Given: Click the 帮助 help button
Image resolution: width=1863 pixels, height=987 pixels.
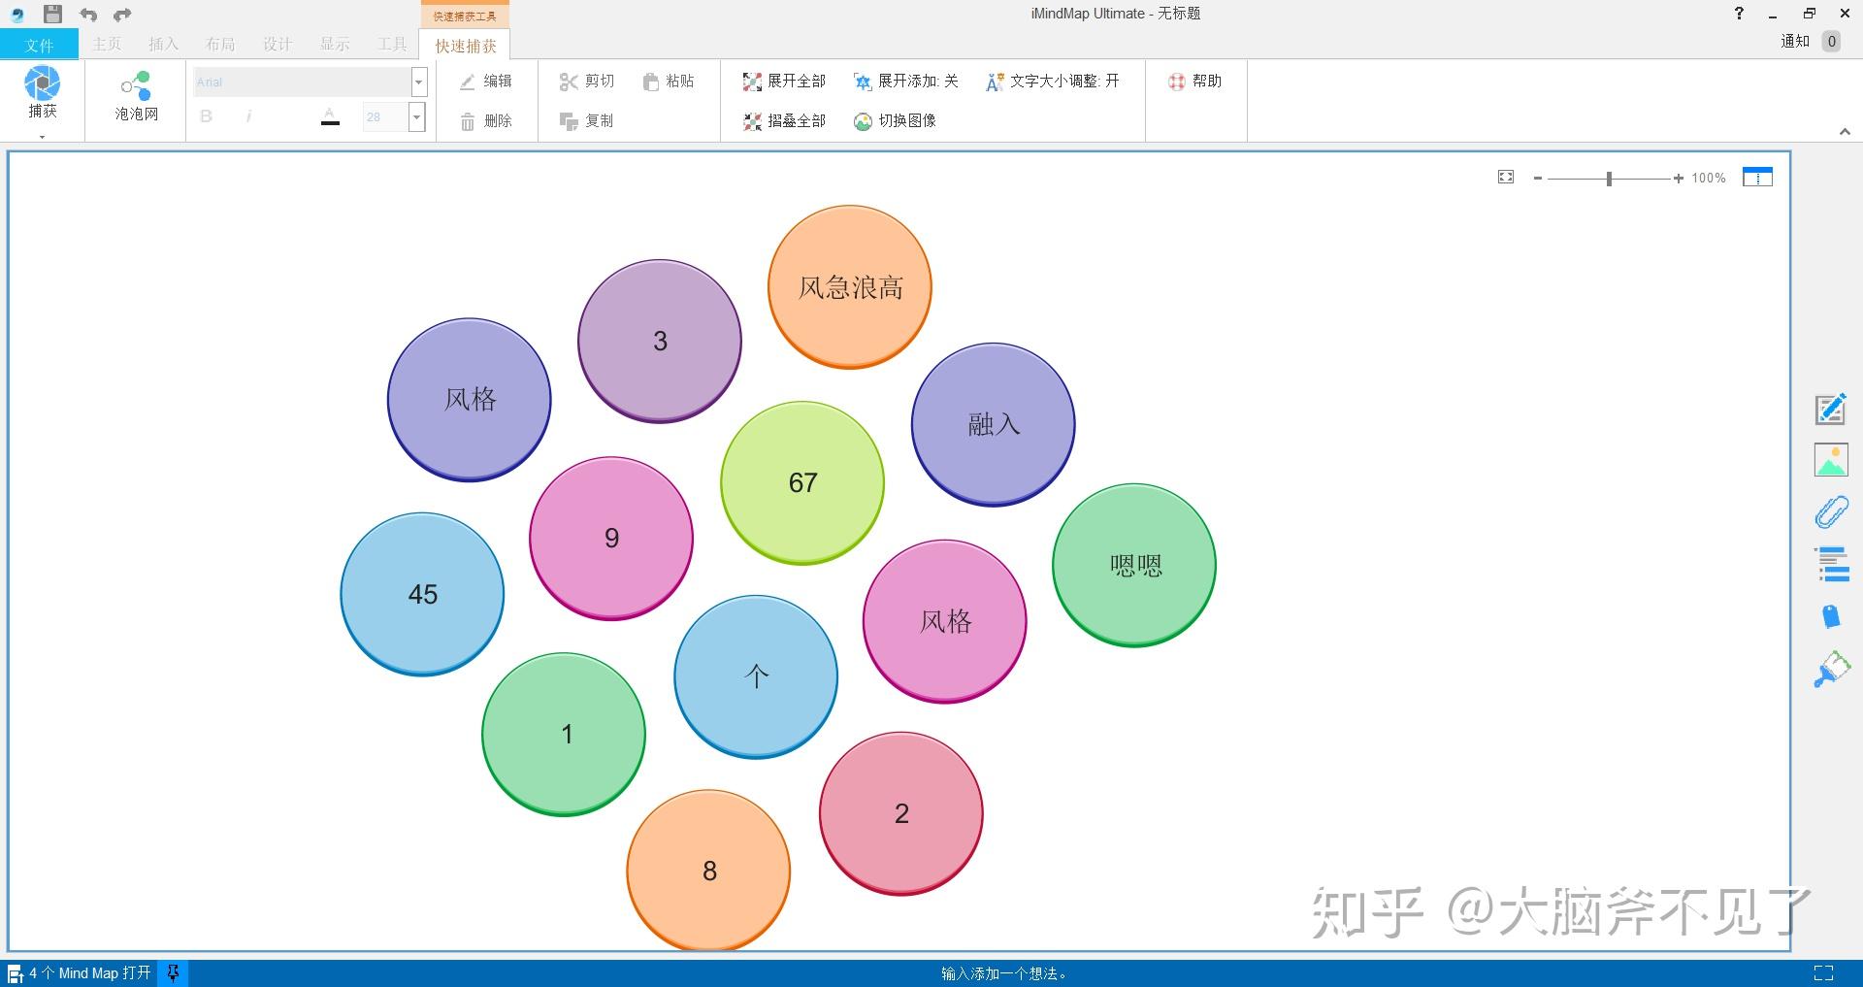Looking at the screenshot, I should coord(1194,81).
